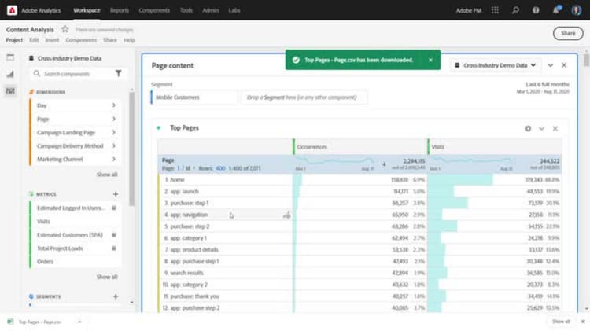
Task: Click the segment drop zone field
Action: click(304, 97)
